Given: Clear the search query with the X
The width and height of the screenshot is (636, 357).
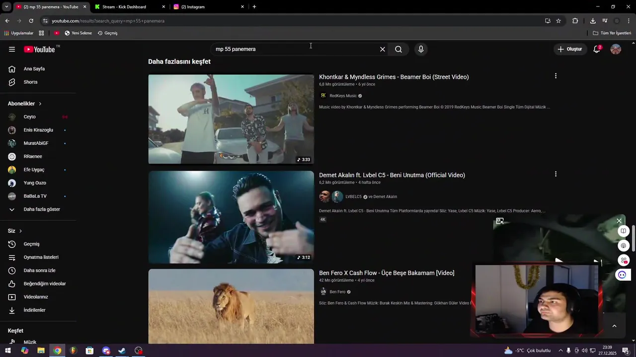Looking at the screenshot, I should coord(383,49).
